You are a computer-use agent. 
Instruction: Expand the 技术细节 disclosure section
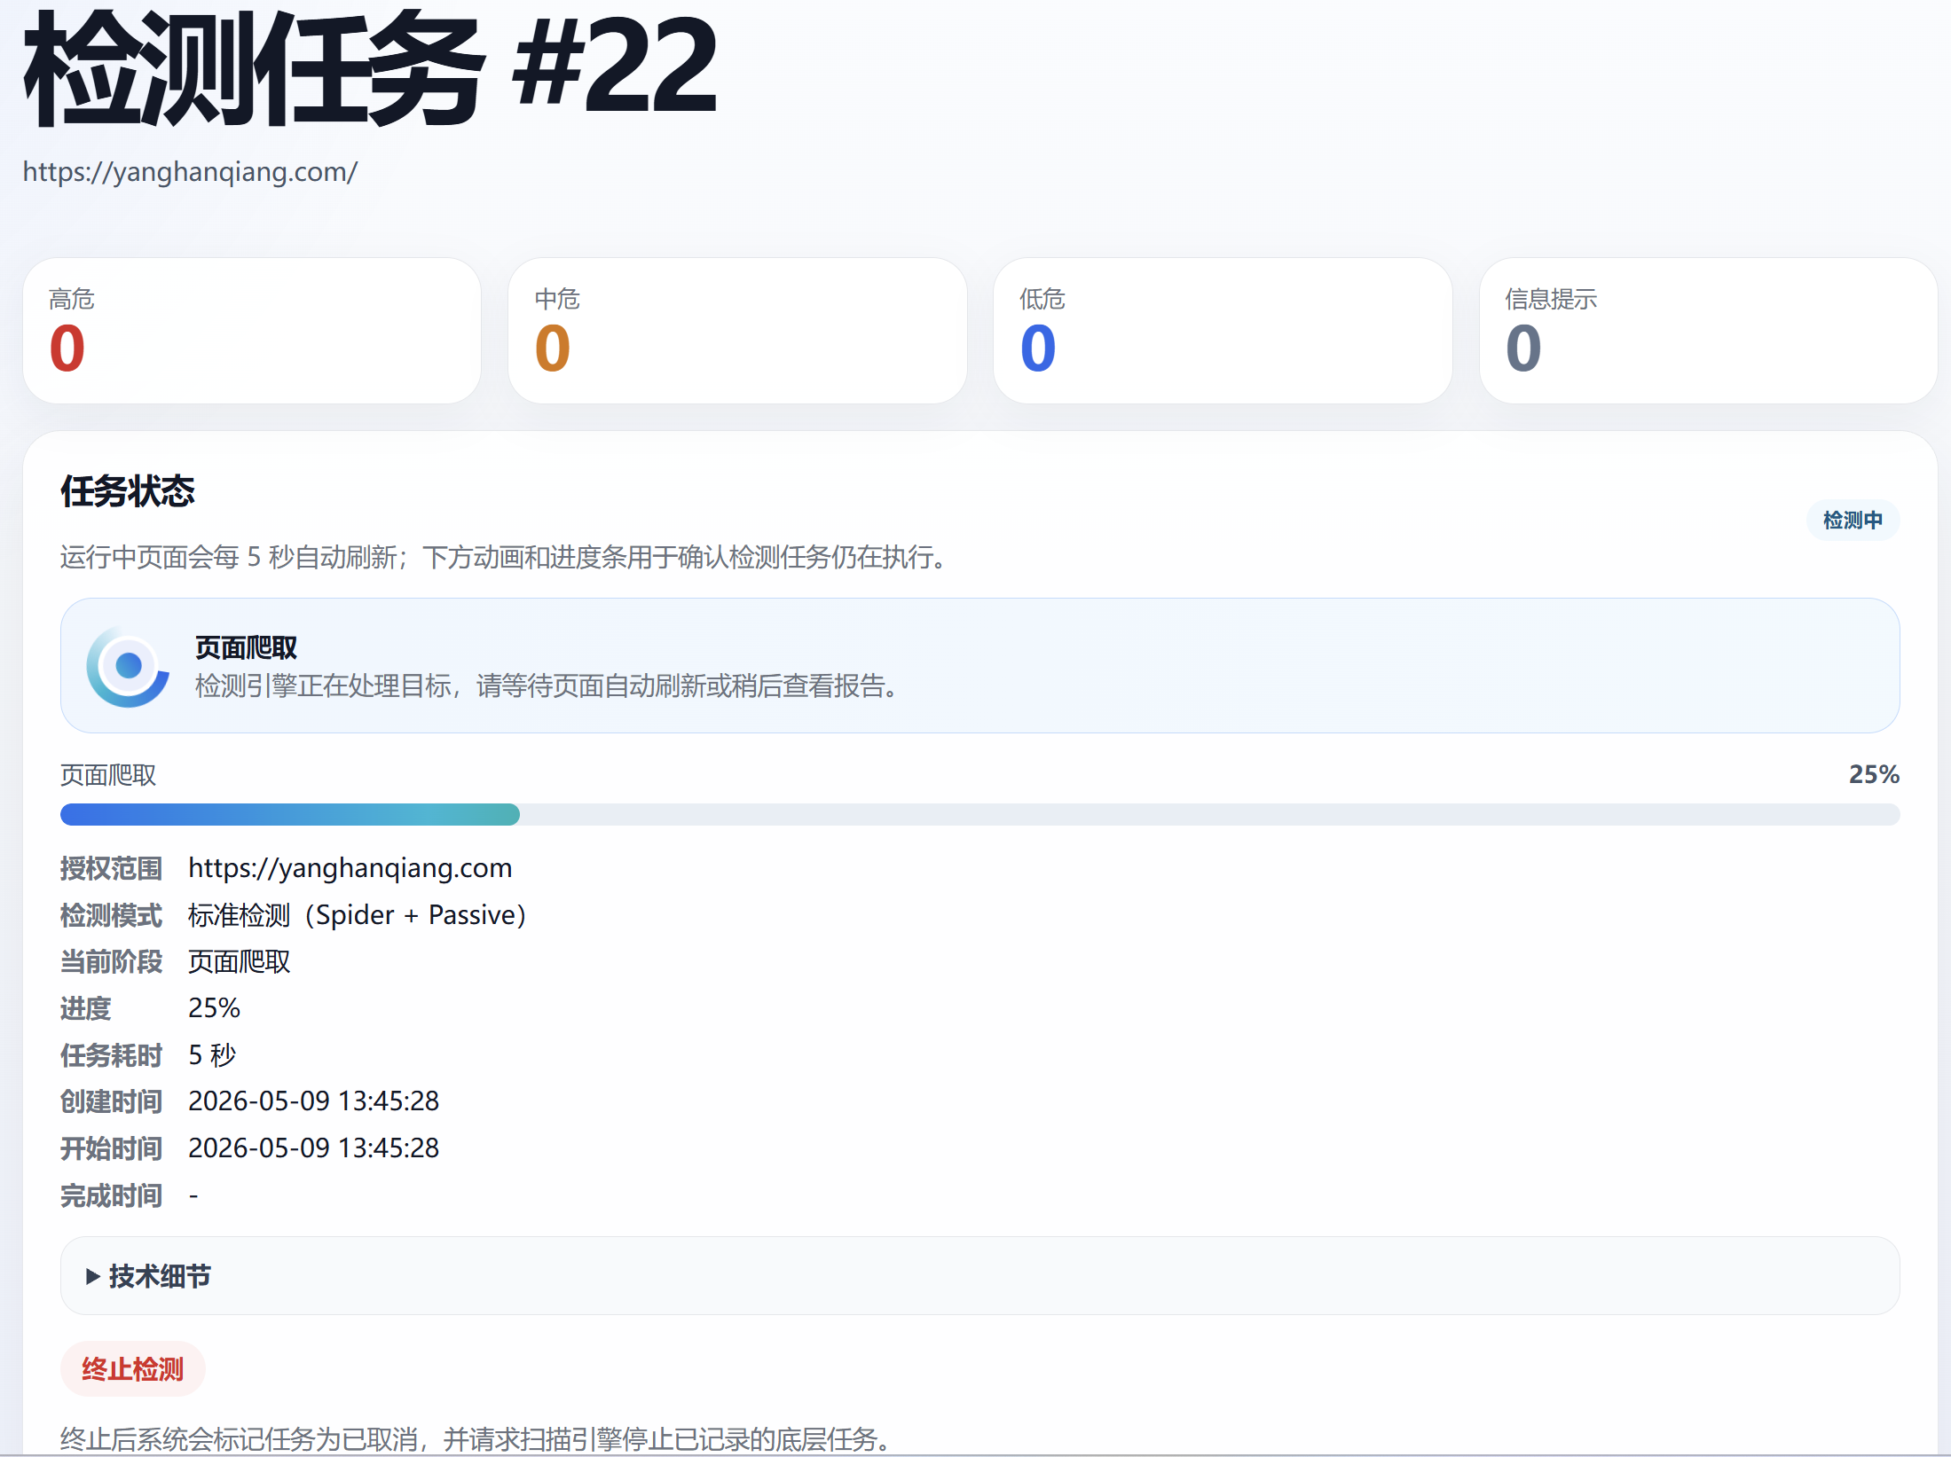pyautogui.click(x=979, y=1275)
